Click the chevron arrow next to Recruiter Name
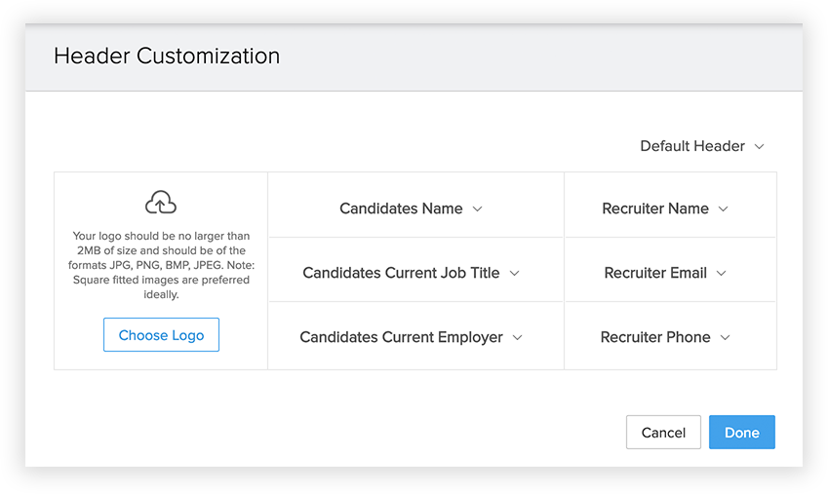Screen dimensions: 828x494 (724, 209)
